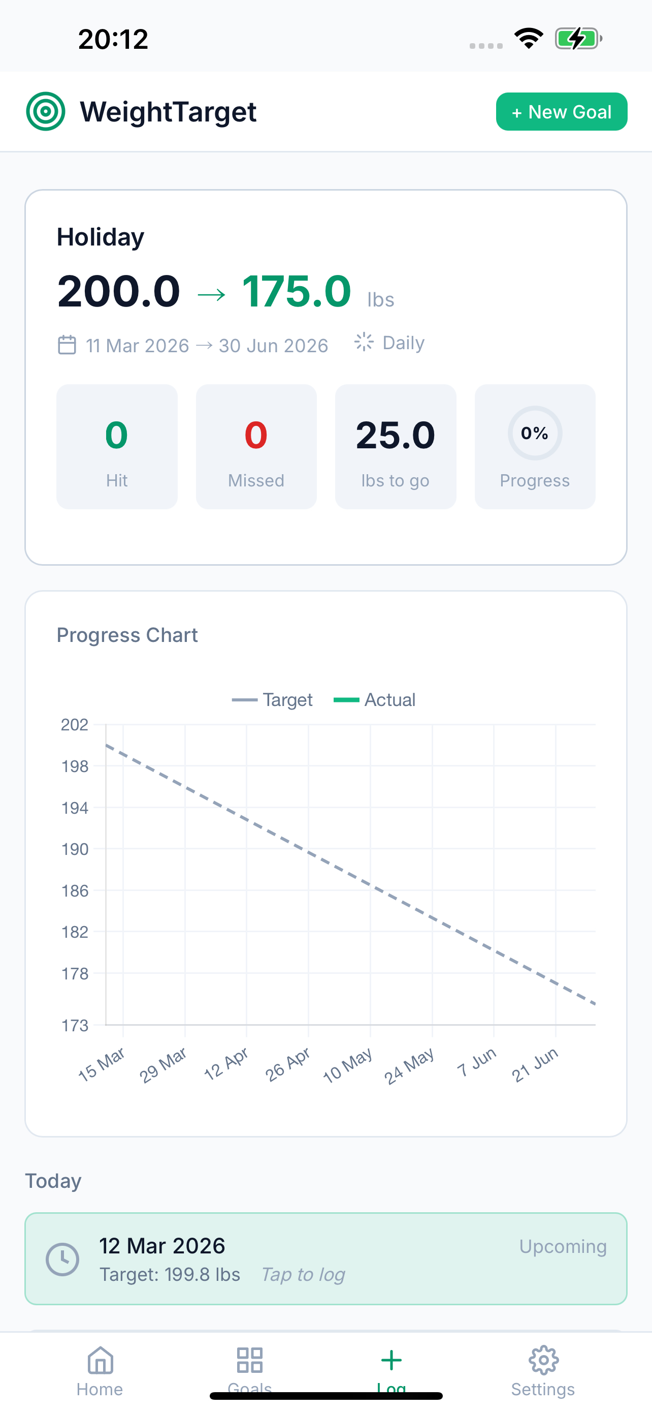This screenshot has height=1412, width=652.
Task: Tap to log the 12 Mar 2026 entry
Action: click(325, 1258)
